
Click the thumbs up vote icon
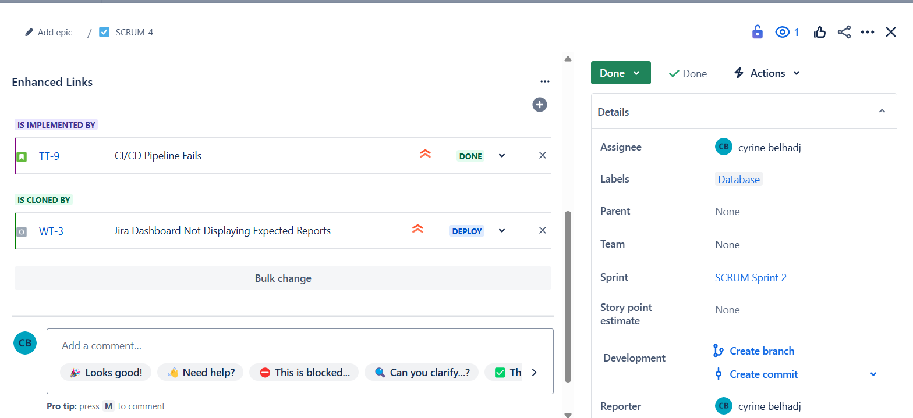(x=820, y=32)
